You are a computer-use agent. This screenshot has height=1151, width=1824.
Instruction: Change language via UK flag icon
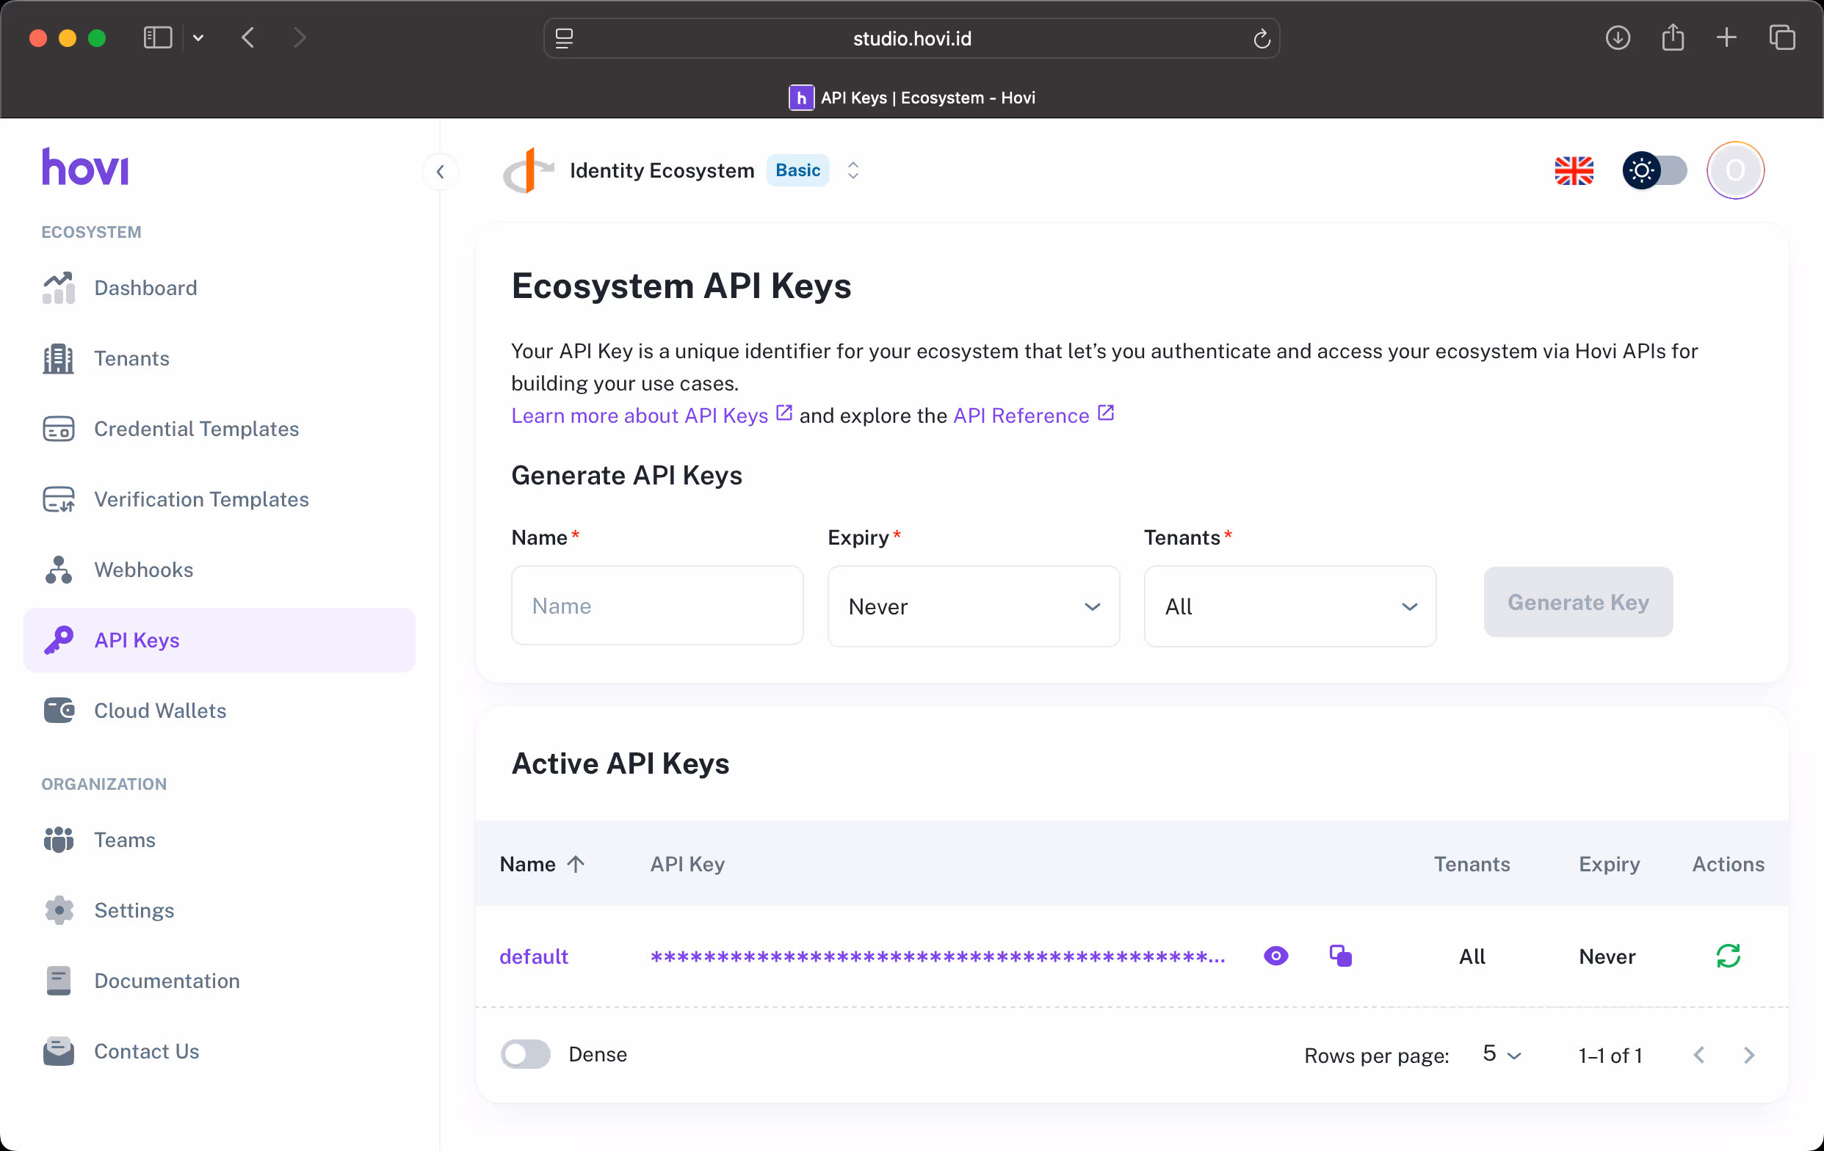1574,170
